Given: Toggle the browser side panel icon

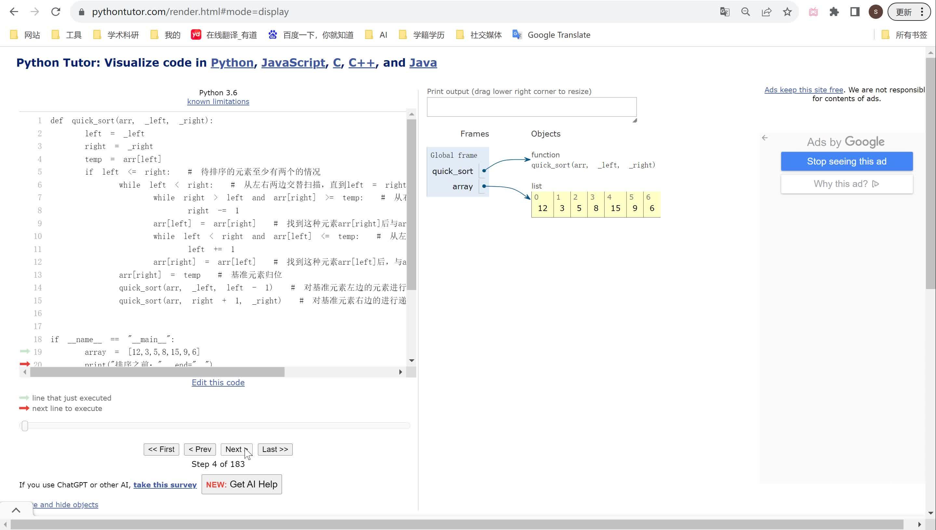Looking at the screenshot, I should click(855, 12).
